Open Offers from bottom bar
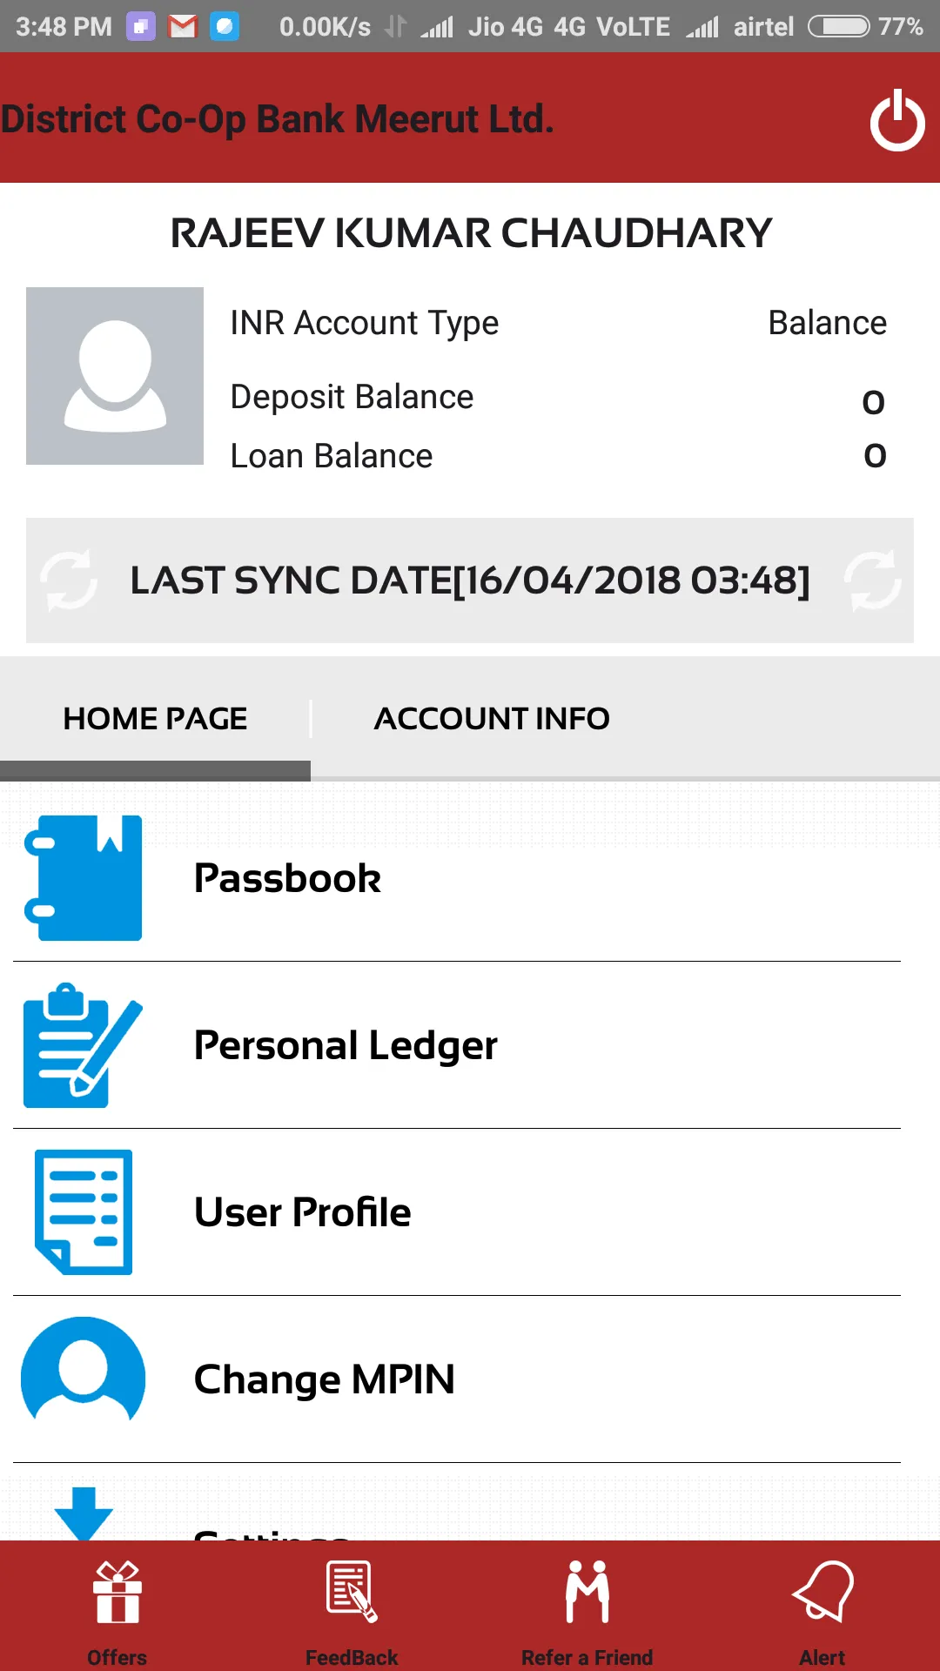This screenshot has width=940, height=1671. [x=117, y=1657]
